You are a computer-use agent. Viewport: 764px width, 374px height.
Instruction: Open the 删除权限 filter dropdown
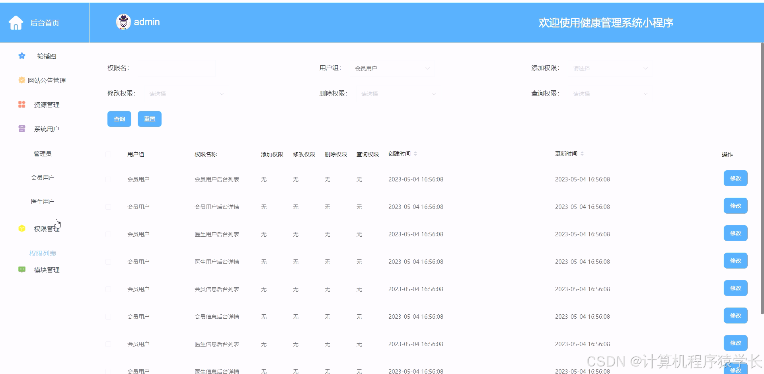click(398, 94)
